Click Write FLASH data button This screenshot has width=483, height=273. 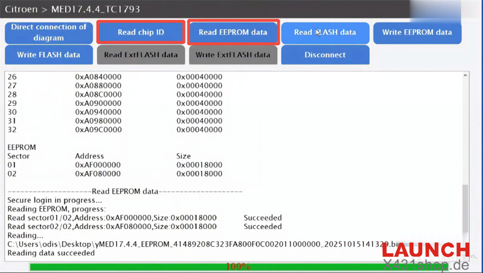[49, 55]
